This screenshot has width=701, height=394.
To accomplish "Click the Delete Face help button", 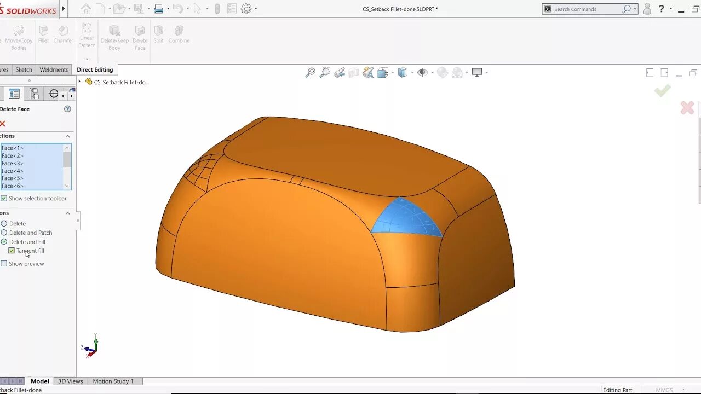I will pyautogui.click(x=67, y=108).
